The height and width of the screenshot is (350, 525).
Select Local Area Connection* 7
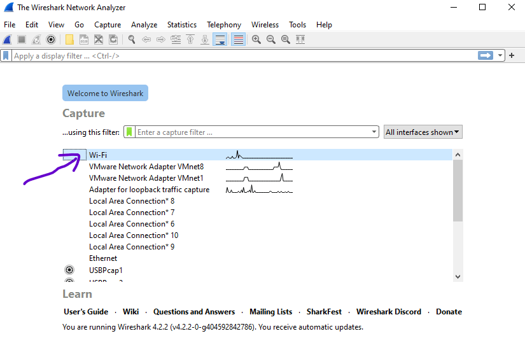tap(257, 213)
